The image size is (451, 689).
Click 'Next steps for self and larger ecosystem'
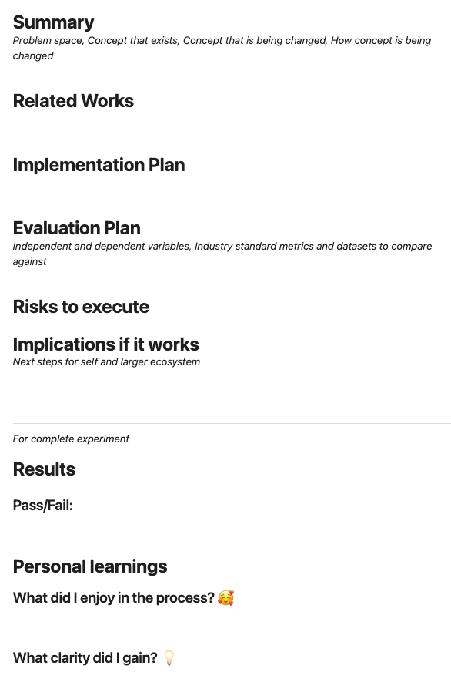pyautogui.click(x=106, y=361)
